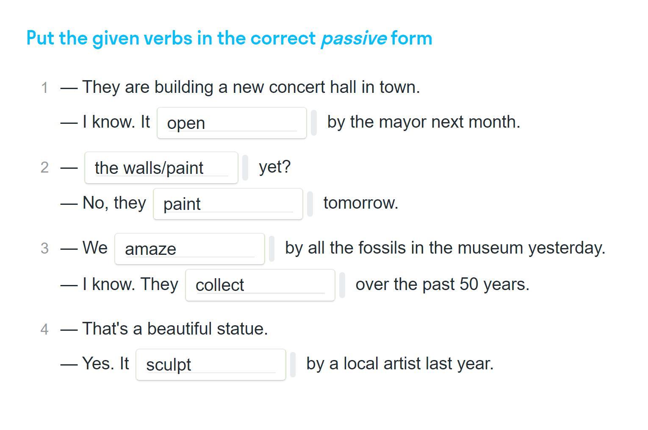648x430 pixels.
Task: Click gray marker beside 'open' field
Action: (314, 123)
